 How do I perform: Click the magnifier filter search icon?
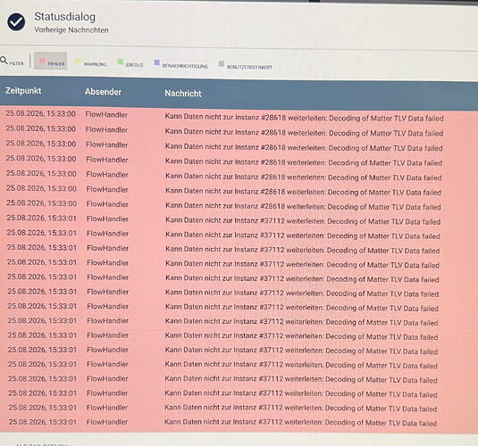click(x=4, y=61)
